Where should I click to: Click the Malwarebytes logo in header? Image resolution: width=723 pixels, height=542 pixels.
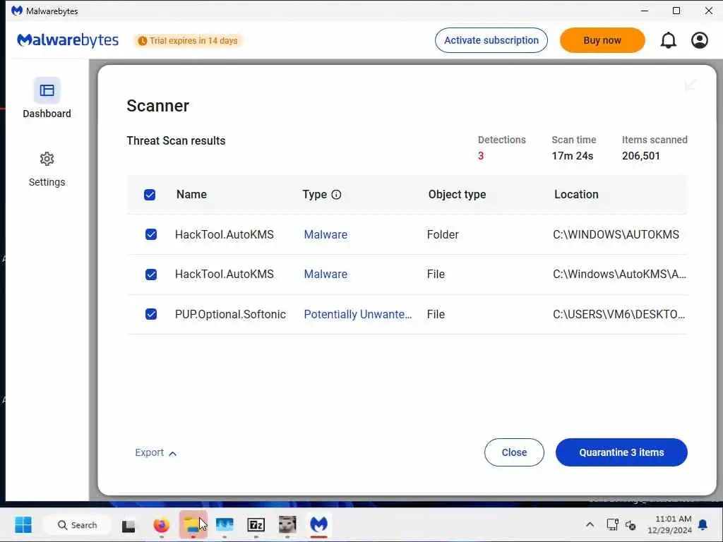68,40
